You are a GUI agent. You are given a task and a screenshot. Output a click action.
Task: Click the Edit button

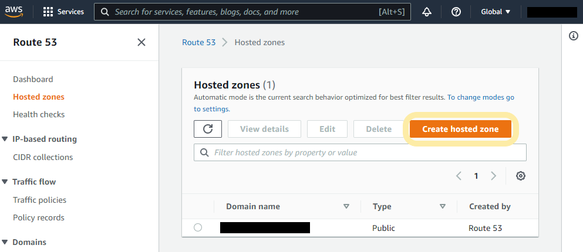point(327,129)
